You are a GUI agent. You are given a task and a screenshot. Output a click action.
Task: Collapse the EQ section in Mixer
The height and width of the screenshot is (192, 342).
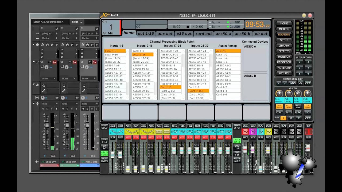[34, 85]
